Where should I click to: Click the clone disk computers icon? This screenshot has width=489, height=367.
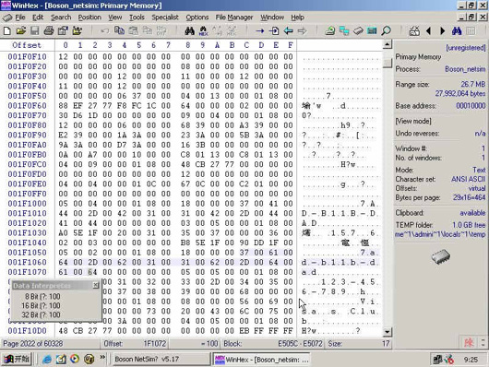[x=344, y=30]
